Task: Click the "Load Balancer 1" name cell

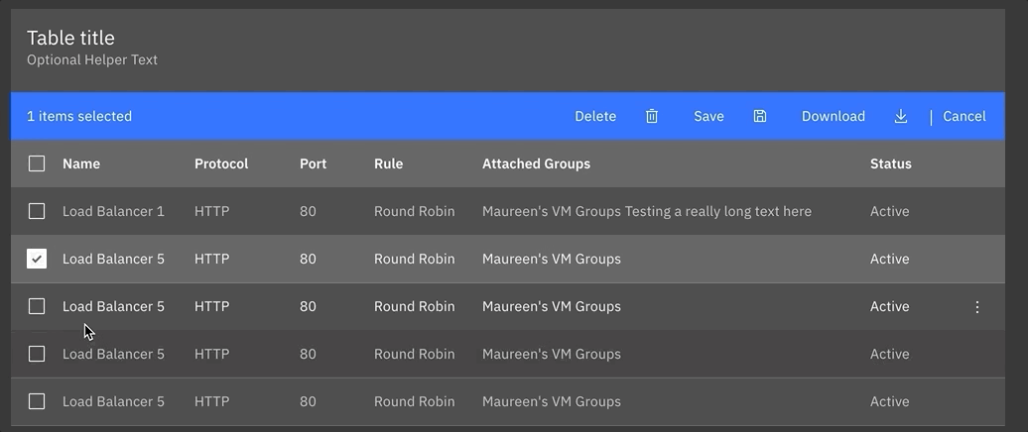Action: (113, 211)
